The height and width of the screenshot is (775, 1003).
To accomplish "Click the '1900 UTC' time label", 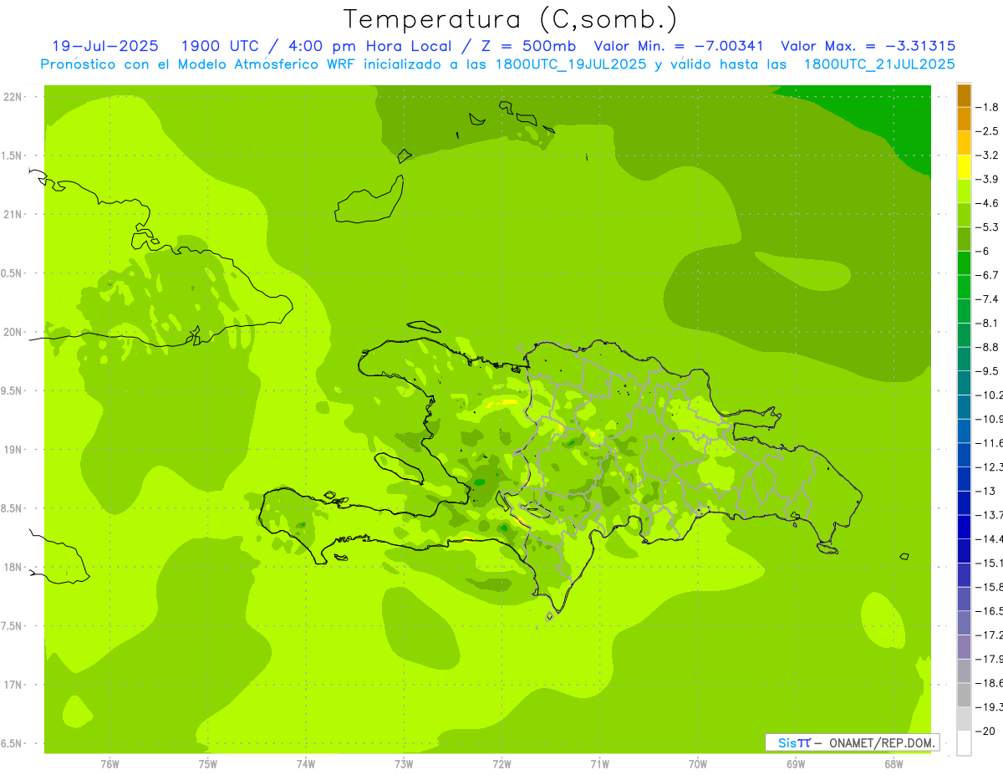I will coord(221,46).
